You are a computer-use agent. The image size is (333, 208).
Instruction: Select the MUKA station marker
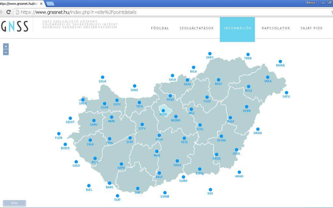tap(280, 62)
